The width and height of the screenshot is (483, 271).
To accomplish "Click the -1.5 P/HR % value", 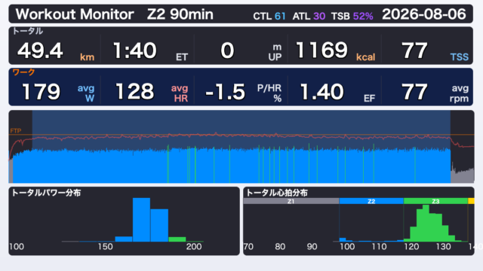I will tap(243, 92).
